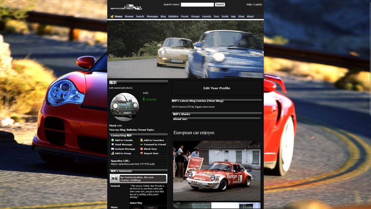Open the Forum Topics link
This screenshot has width=371, height=209.
146,130
